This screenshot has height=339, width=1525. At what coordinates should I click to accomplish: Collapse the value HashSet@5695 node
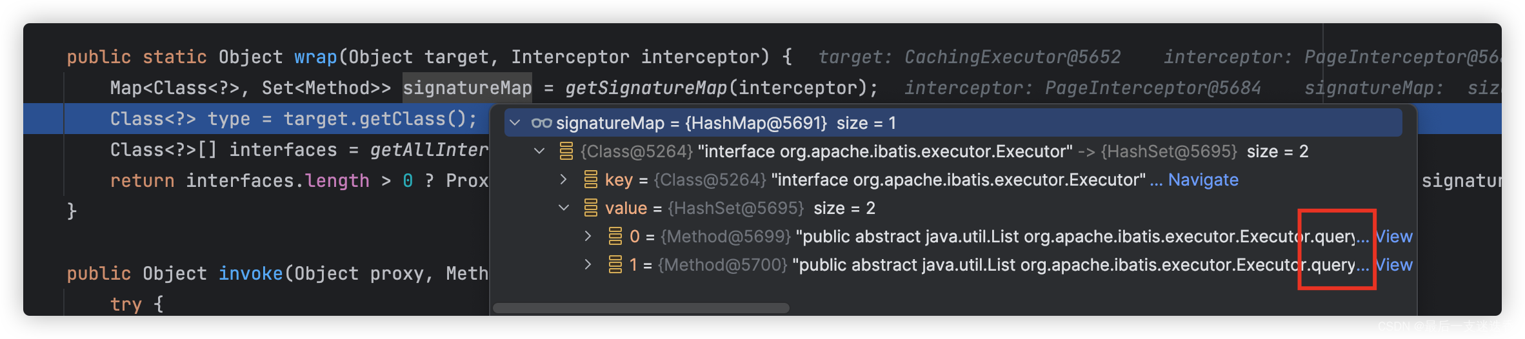coord(563,208)
